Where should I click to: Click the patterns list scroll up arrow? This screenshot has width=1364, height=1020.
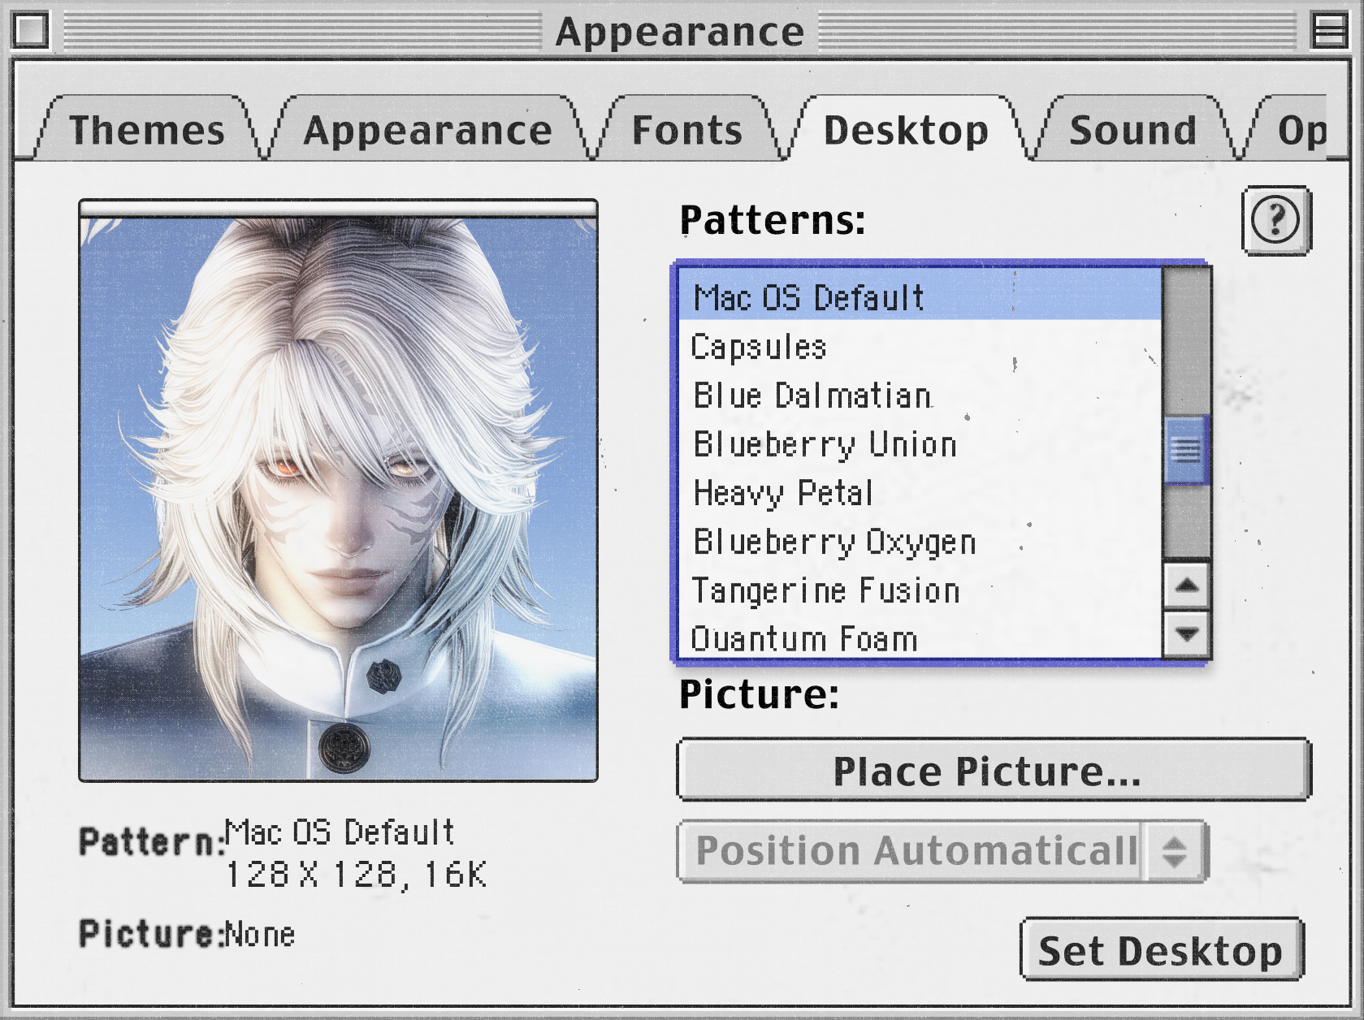(1187, 585)
